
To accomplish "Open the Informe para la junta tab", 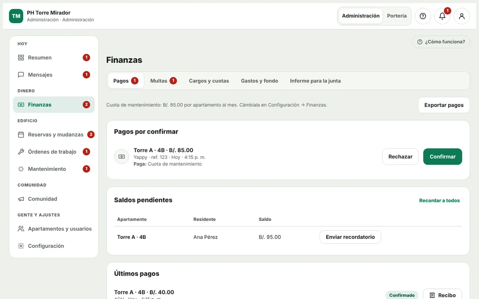I will click(315, 81).
